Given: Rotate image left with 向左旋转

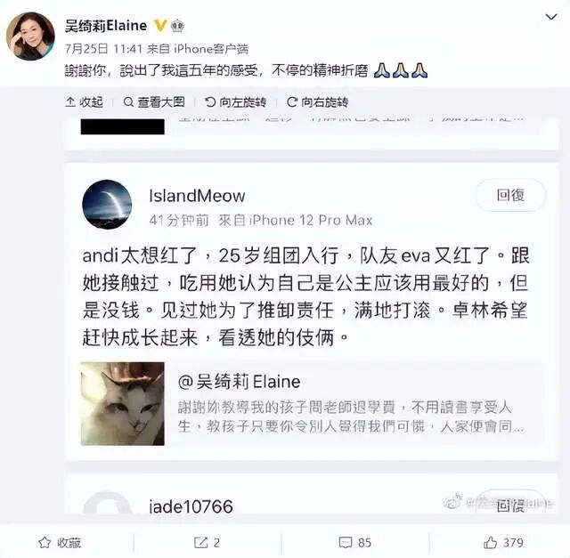Looking at the screenshot, I should 235,102.
